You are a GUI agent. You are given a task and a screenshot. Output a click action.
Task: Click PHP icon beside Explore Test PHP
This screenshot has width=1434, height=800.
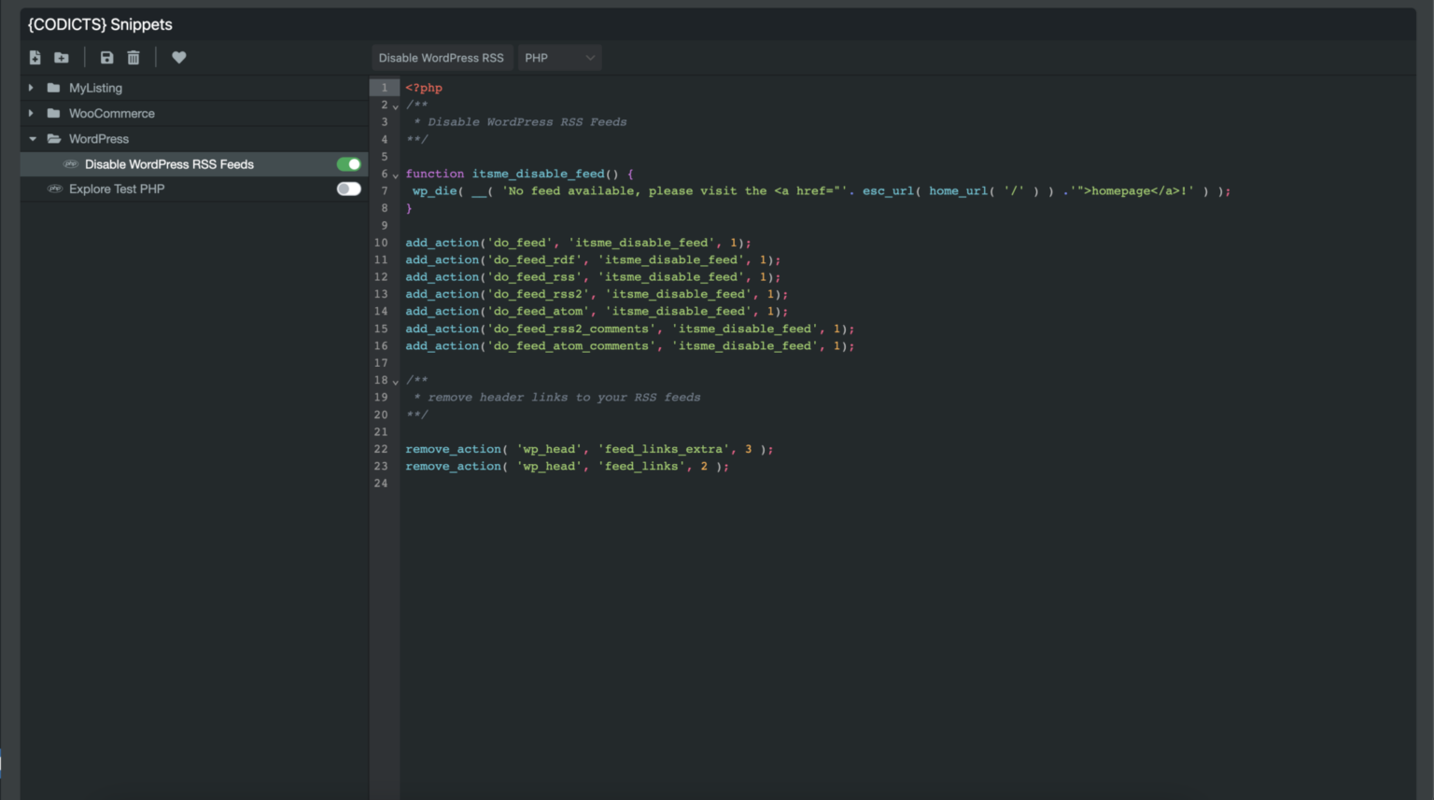tap(55, 189)
